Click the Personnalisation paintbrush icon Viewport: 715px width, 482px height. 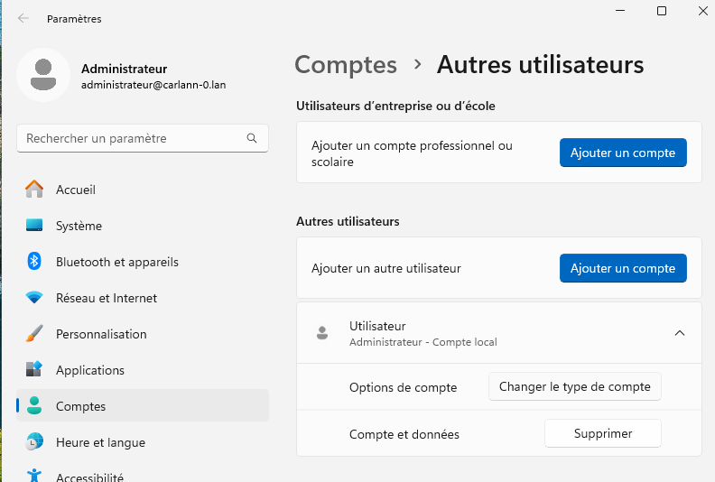tap(34, 333)
